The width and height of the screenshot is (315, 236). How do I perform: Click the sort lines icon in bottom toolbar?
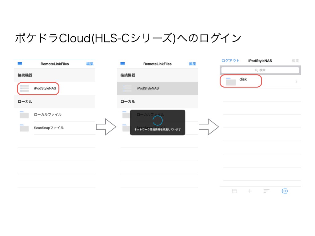coord(266,191)
